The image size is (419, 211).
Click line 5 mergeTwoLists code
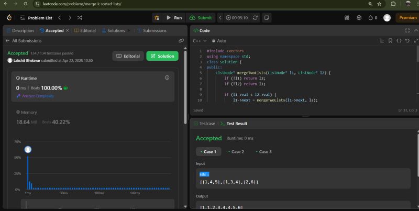[273, 73]
